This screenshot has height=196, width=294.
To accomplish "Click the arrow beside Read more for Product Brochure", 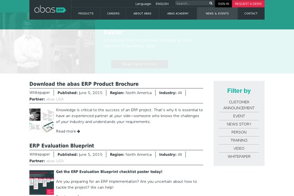I will (x=78, y=131).
